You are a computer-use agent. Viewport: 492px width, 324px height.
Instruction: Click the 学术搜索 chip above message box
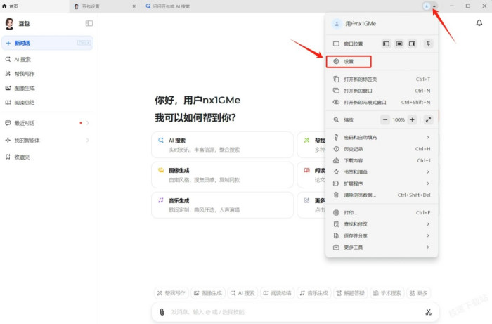click(x=387, y=293)
